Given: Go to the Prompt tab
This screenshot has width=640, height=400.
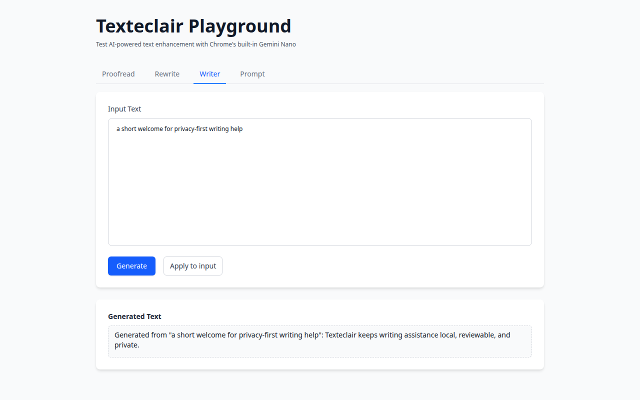Looking at the screenshot, I should [x=252, y=74].
